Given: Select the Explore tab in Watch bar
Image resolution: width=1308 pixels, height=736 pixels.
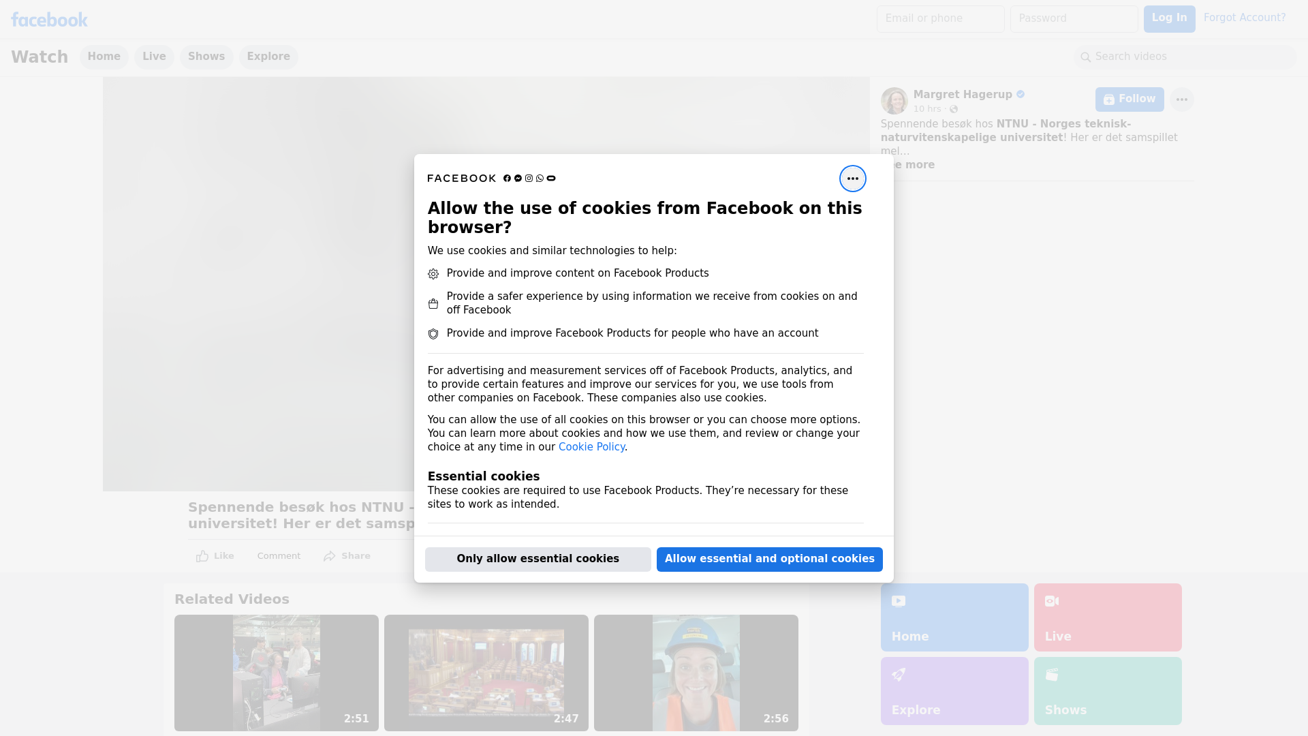Looking at the screenshot, I should [268, 57].
